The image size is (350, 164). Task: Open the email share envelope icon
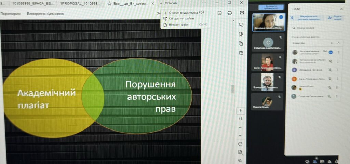click(x=242, y=13)
